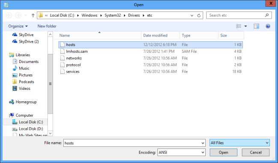Expand the view options dropdown arrow
The image size is (278, 163).
pyautogui.click(x=245, y=26)
